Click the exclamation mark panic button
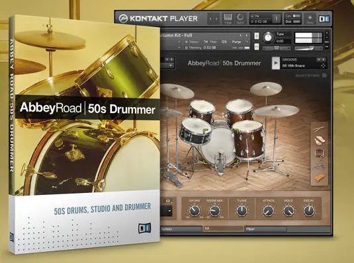This screenshot has width=354, height=263. coord(276,19)
